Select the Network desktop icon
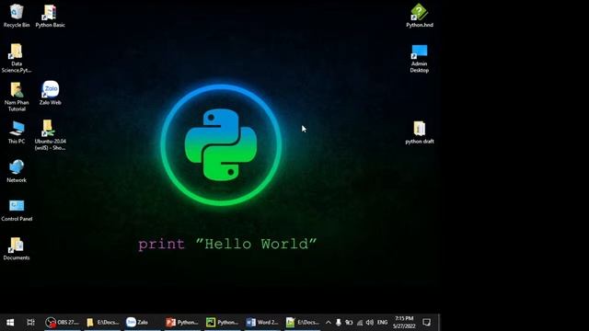 (x=17, y=171)
